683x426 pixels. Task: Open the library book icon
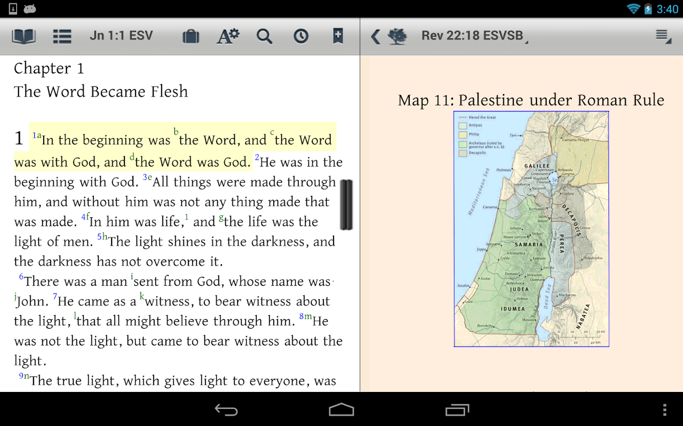24,36
